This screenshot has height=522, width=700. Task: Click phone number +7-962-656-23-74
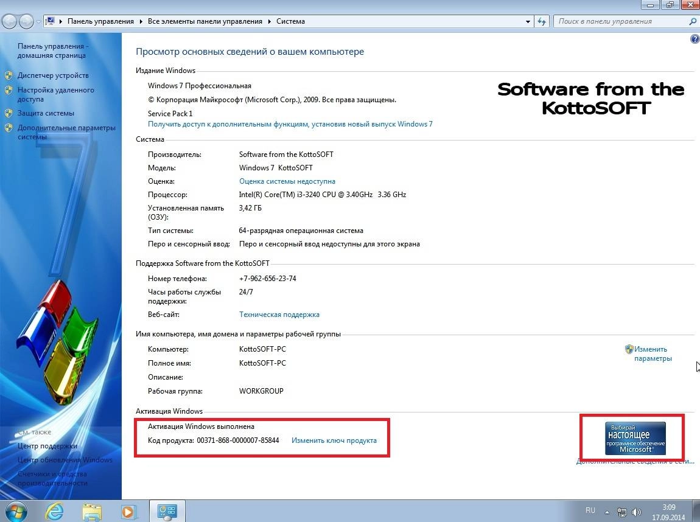pyautogui.click(x=267, y=279)
